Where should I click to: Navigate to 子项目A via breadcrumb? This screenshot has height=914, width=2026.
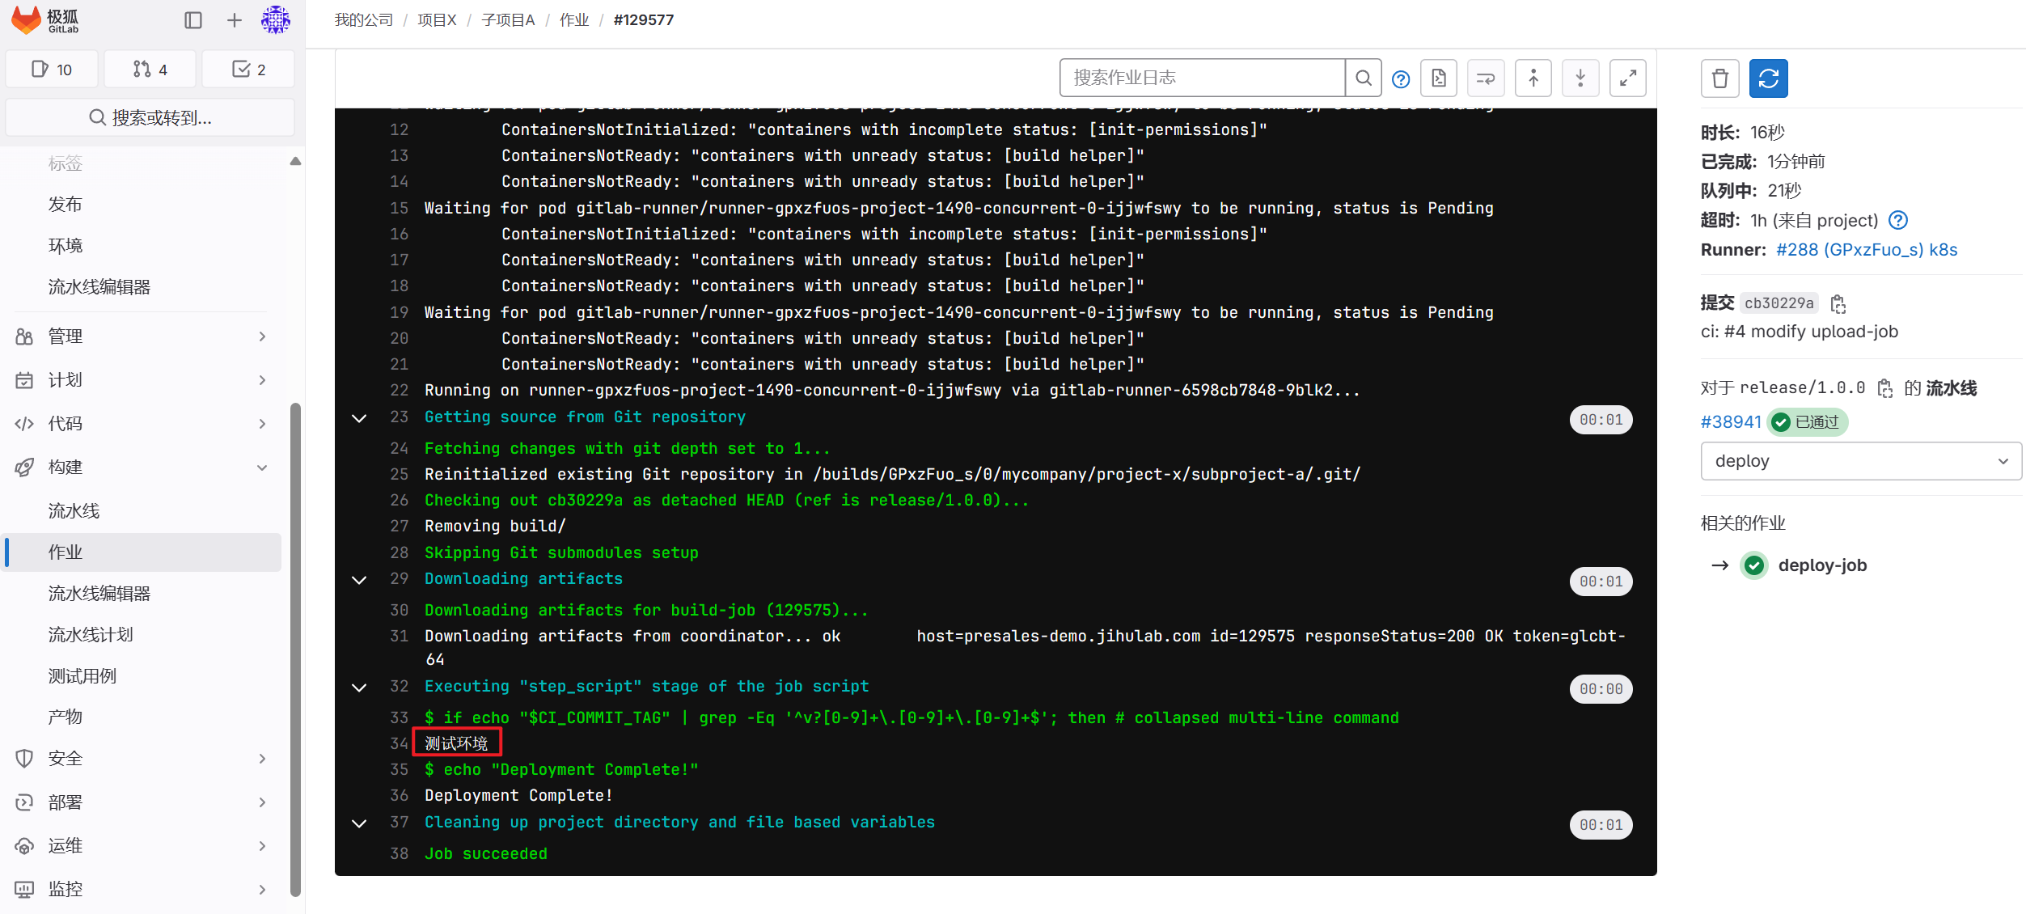[x=507, y=19]
